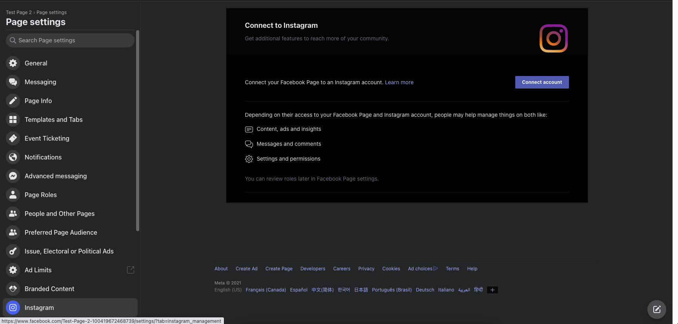678x324 pixels.
Task: Select Advanced messaging
Action: tap(70, 176)
